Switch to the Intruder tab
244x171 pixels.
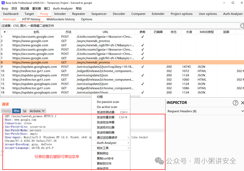coord(60,14)
